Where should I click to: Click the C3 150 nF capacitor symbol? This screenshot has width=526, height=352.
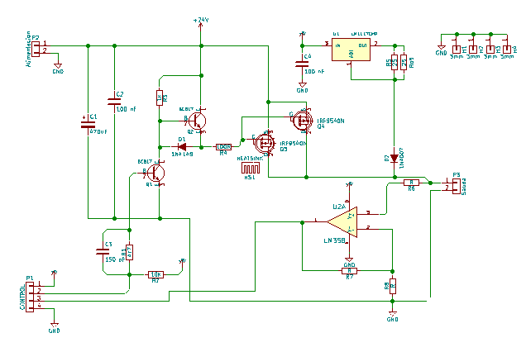(x=103, y=251)
